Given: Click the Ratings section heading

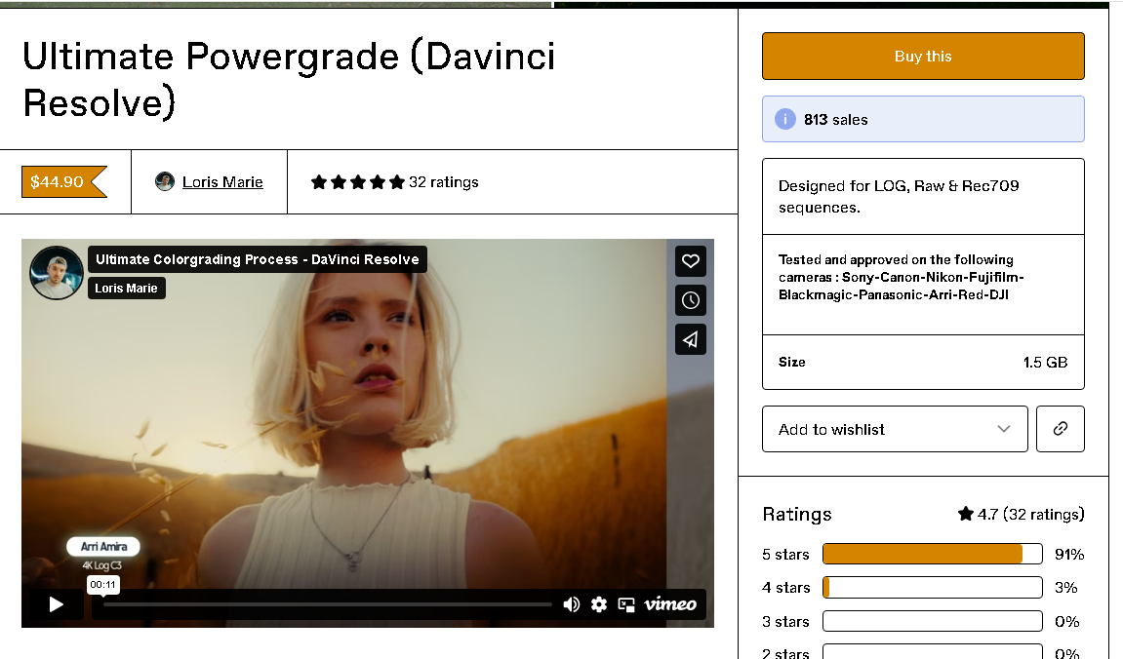Looking at the screenshot, I should pyautogui.click(x=797, y=514).
